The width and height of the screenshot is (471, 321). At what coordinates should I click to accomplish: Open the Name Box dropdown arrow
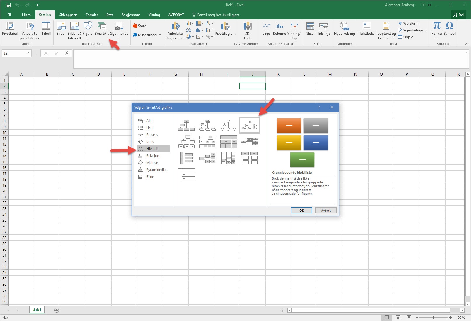(x=28, y=53)
